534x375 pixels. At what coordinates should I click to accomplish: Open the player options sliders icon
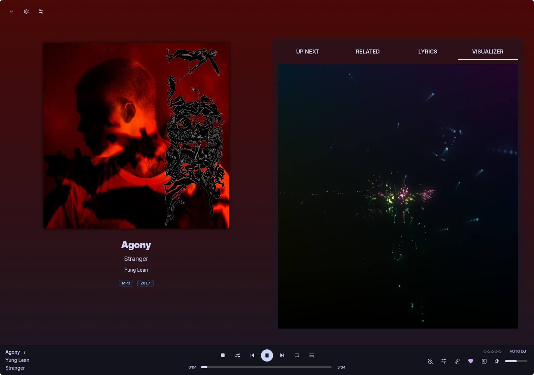[41, 11]
